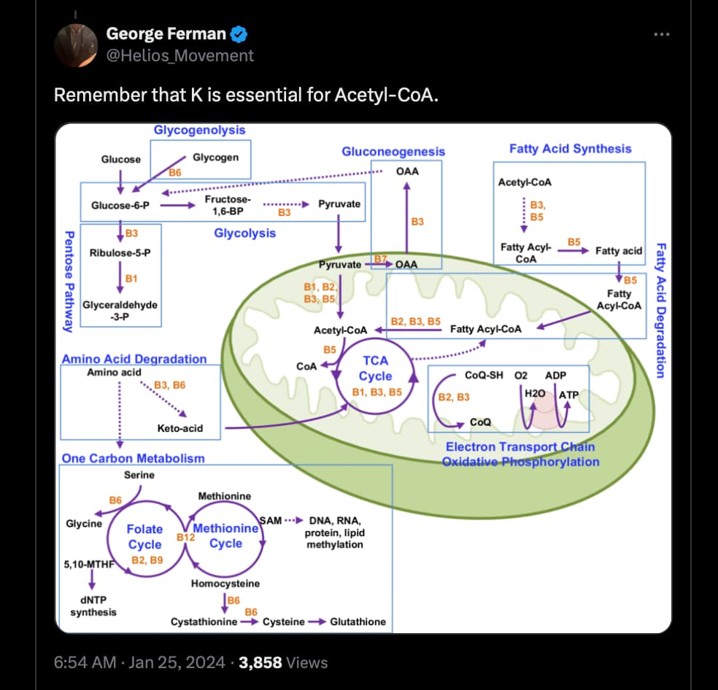Click the One Carbon Metabolism heading
The image size is (718, 690).
tap(133, 458)
